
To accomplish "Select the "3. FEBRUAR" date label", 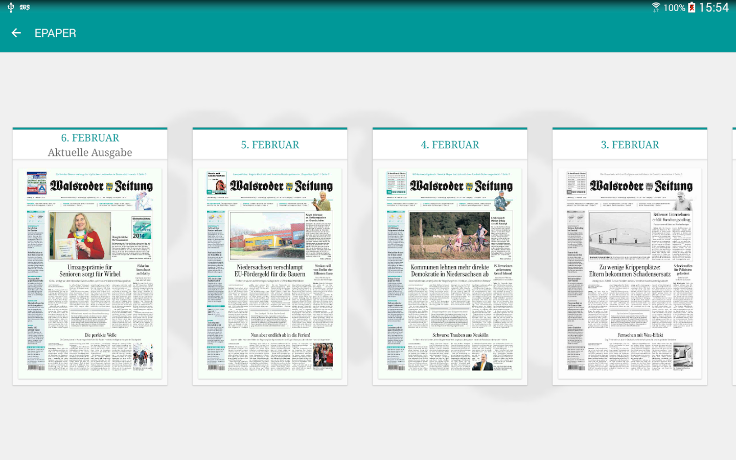I will (630, 145).
